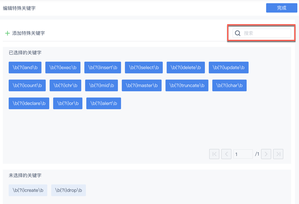Go to the previous keyword page

click(x=226, y=154)
